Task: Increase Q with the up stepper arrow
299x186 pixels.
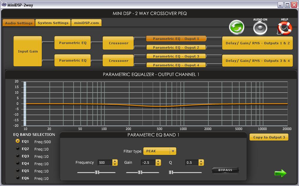Action: (201, 161)
